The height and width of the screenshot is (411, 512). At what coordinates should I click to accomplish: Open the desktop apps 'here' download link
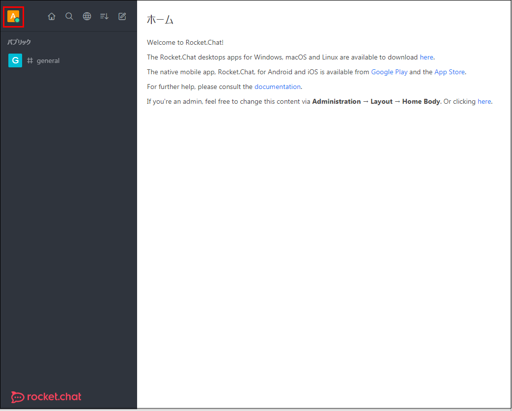coord(427,57)
